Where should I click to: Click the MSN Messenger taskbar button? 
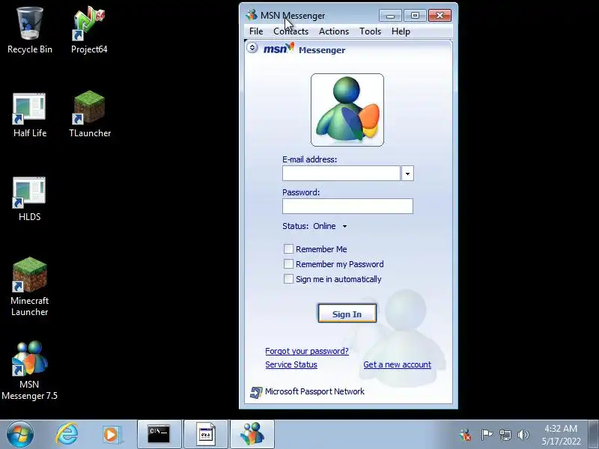(x=252, y=434)
